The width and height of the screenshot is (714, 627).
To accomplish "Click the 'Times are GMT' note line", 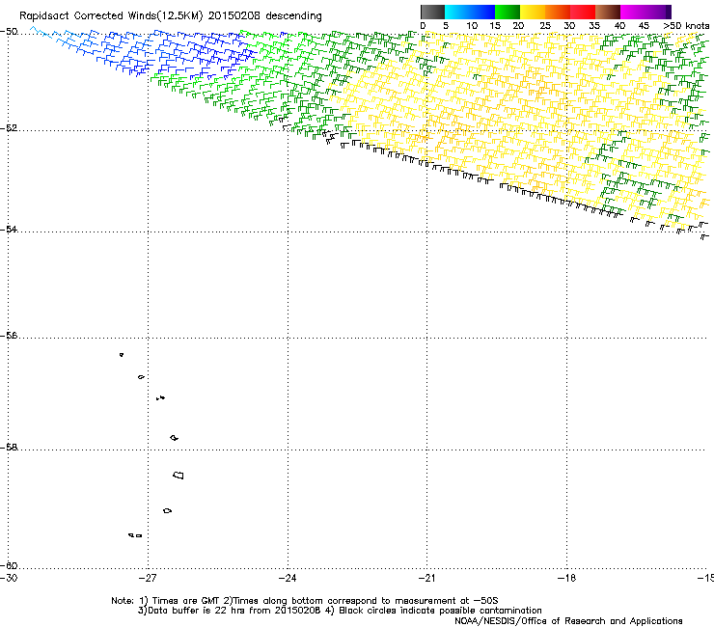I will click(305, 601).
